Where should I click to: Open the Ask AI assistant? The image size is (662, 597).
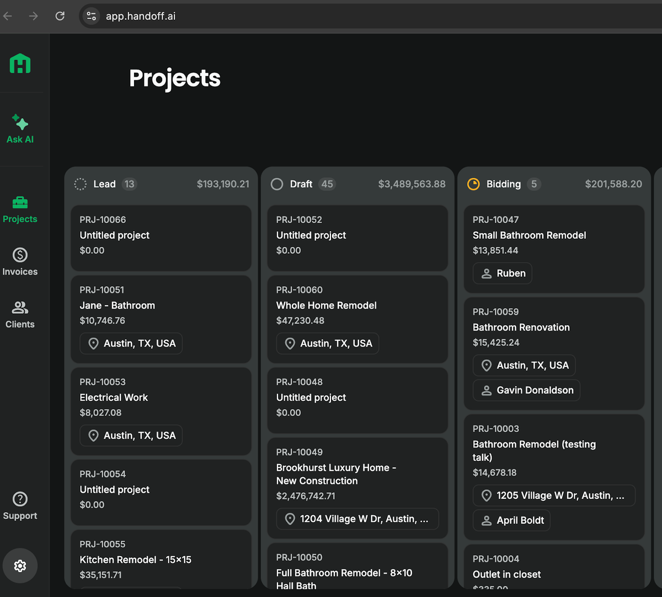click(20, 129)
